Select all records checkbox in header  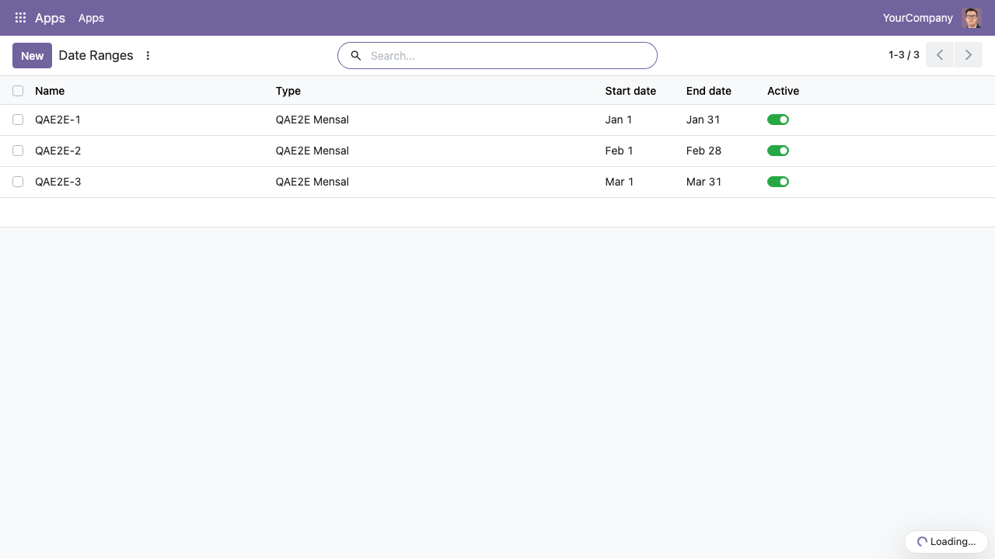coord(18,91)
